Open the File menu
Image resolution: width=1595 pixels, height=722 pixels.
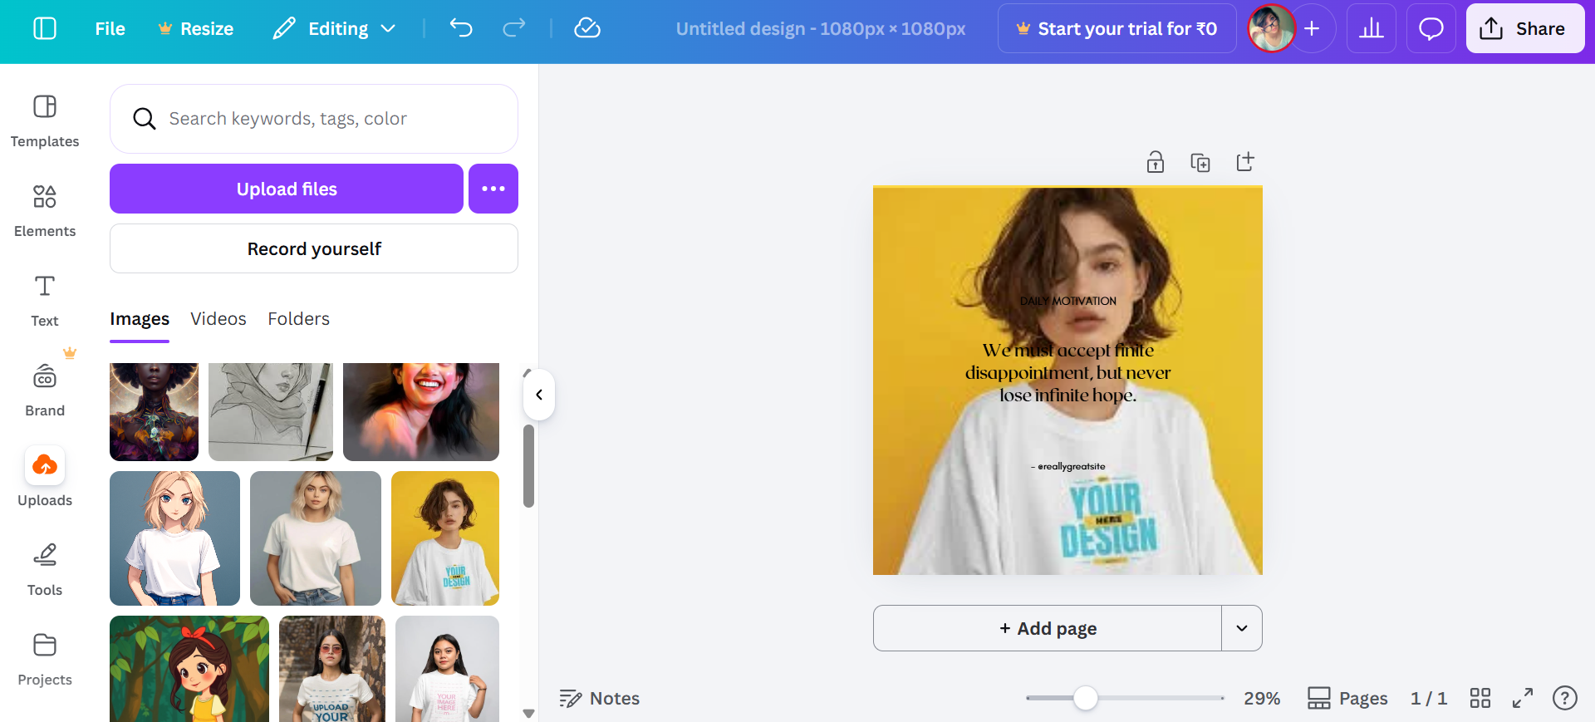pos(110,28)
